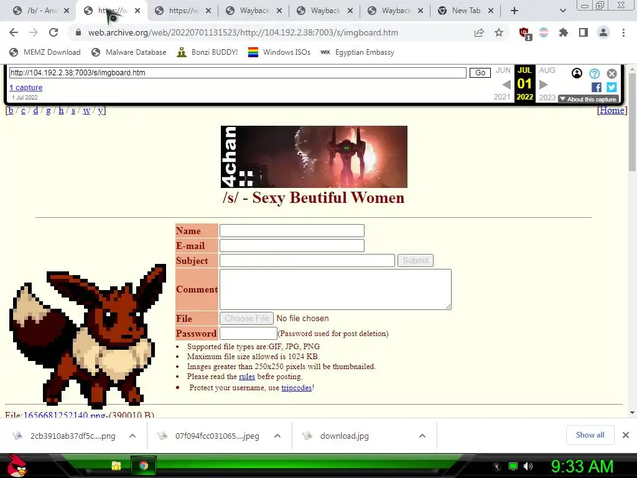Click Show all downloads

coord(590,435)
